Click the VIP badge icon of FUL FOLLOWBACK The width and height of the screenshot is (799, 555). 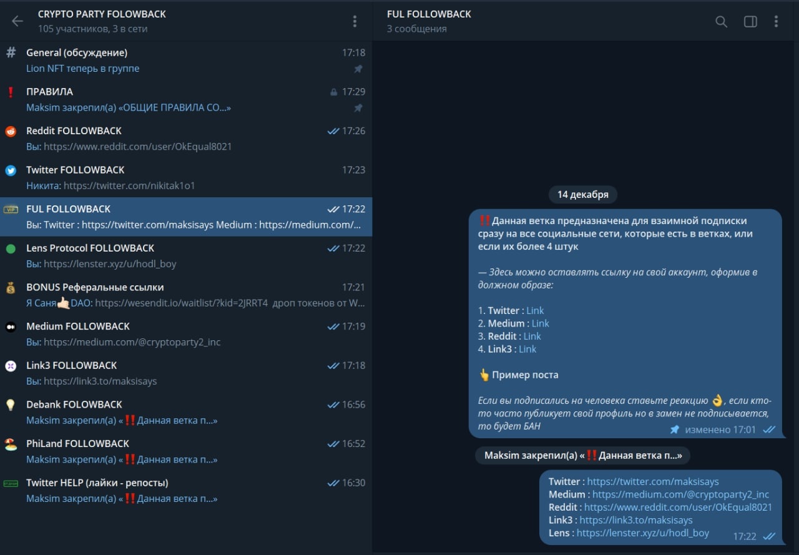click(11, 209)
